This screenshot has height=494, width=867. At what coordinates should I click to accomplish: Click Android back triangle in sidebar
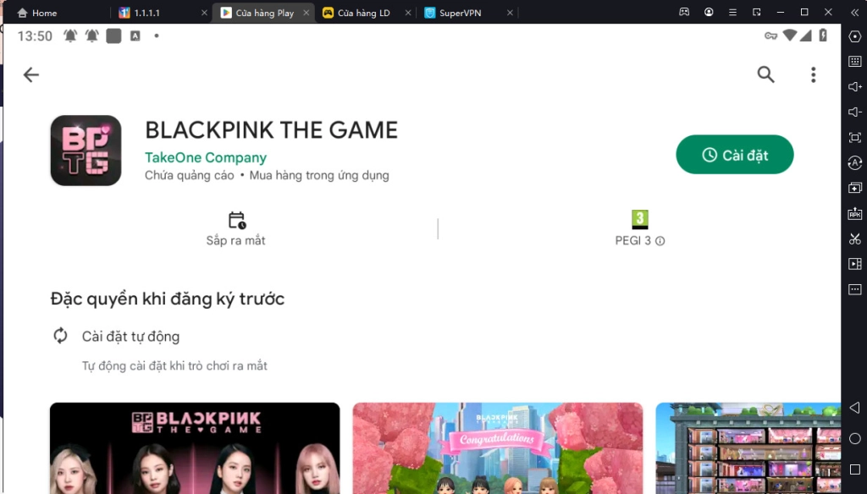(855, 408)
